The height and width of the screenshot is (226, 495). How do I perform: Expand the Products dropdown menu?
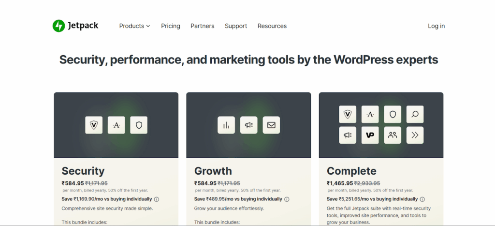click(134, 26)
